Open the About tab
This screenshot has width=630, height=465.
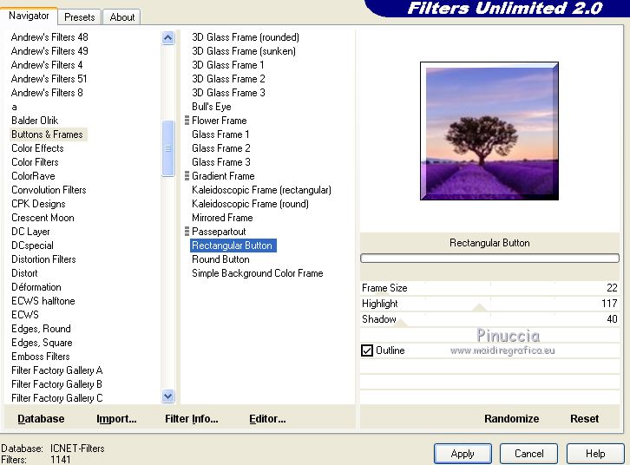coord(122,17)
